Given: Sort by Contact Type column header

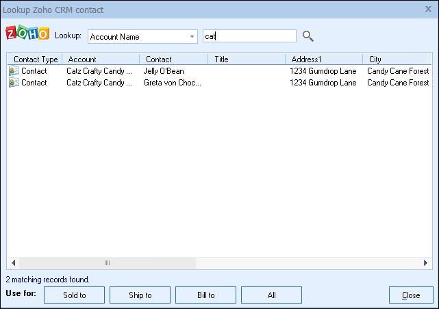Looking at the screenshot, I should 36,59.
